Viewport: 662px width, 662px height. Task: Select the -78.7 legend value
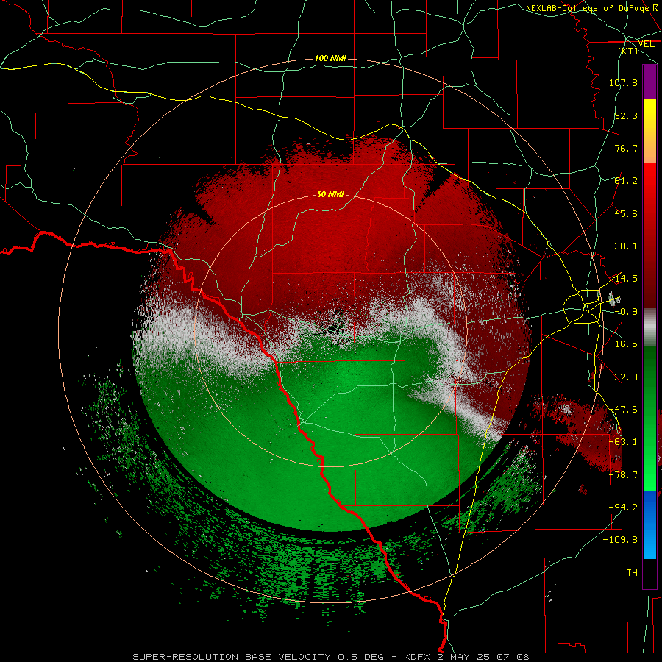[x=623, y=475]
